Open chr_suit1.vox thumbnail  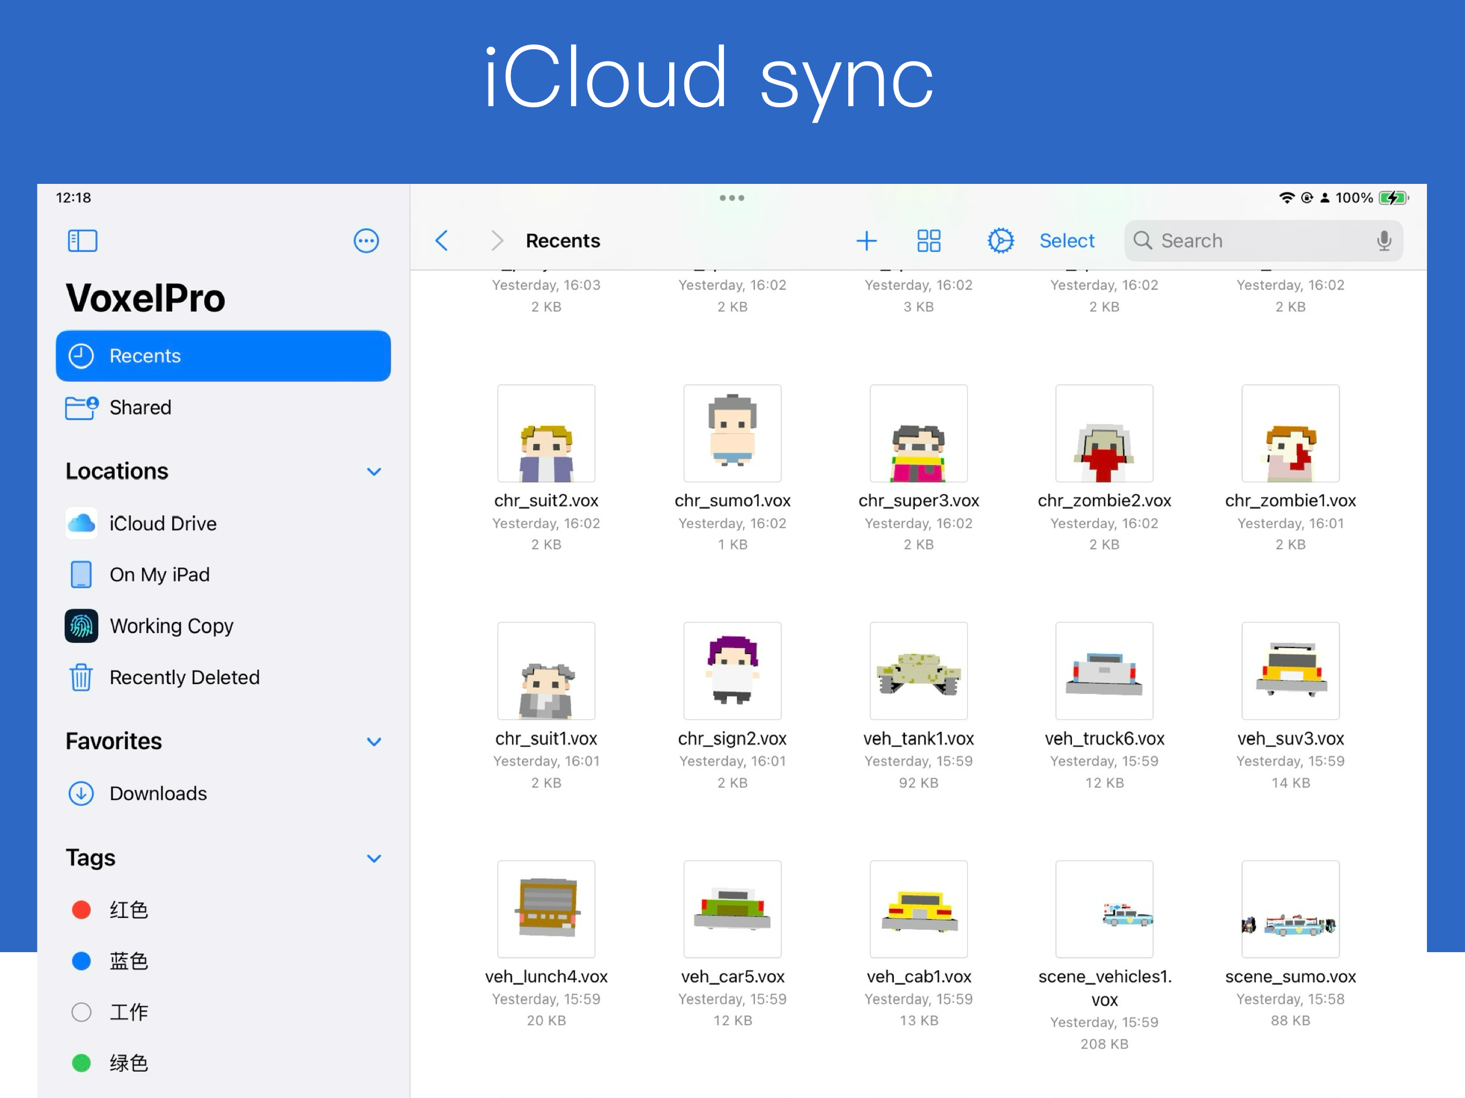pos(546,671)
